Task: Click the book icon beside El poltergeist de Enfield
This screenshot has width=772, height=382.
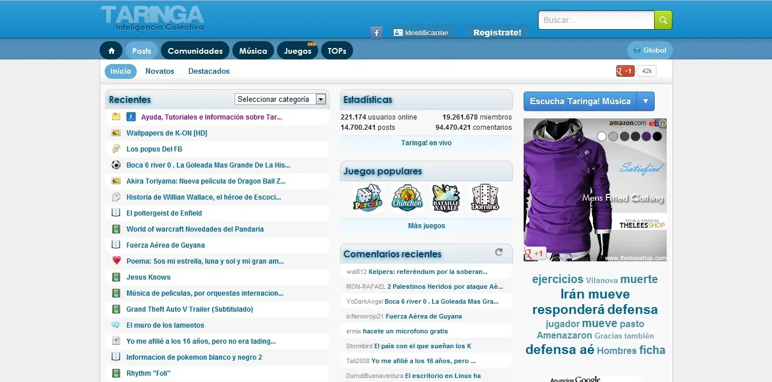Action: pyautogui.click(x=116, y=213)
